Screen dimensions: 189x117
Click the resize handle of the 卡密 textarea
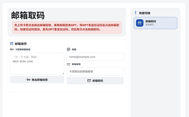tap(63, 73)
